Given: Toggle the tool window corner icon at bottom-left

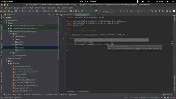Looking at the screenshot, I should click(x=2, y=98).
